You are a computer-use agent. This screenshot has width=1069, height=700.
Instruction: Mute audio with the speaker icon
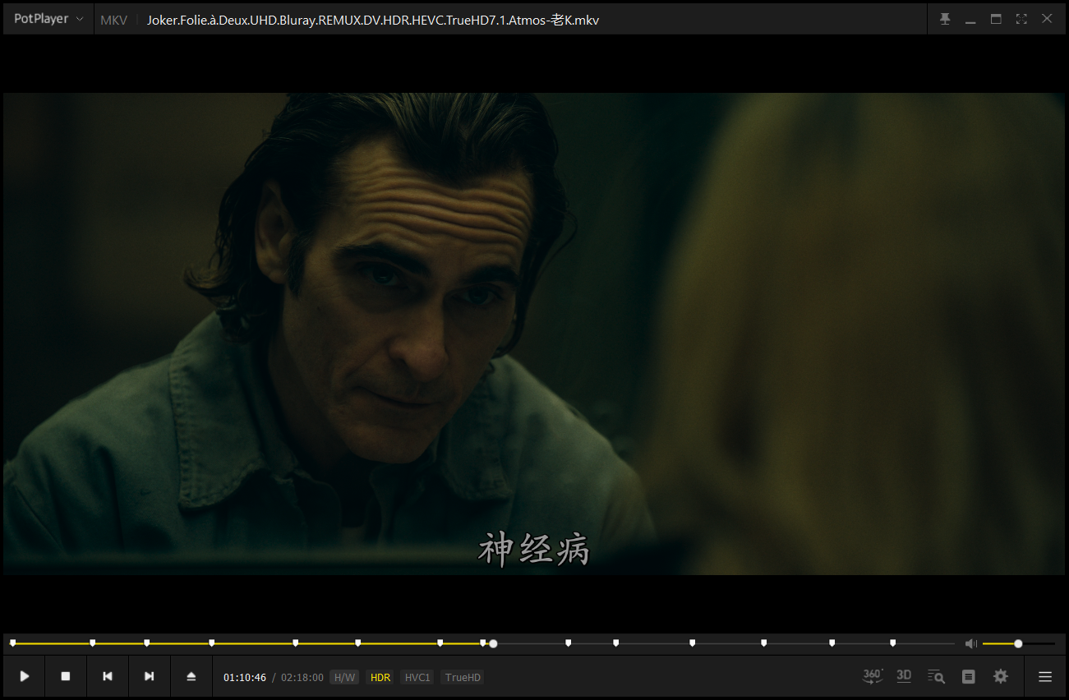coord(971,643)
